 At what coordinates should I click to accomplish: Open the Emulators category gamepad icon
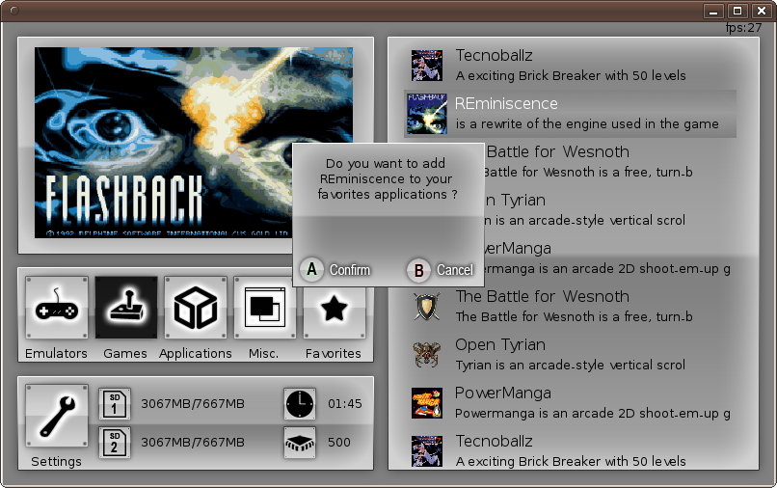pos(56,308)
